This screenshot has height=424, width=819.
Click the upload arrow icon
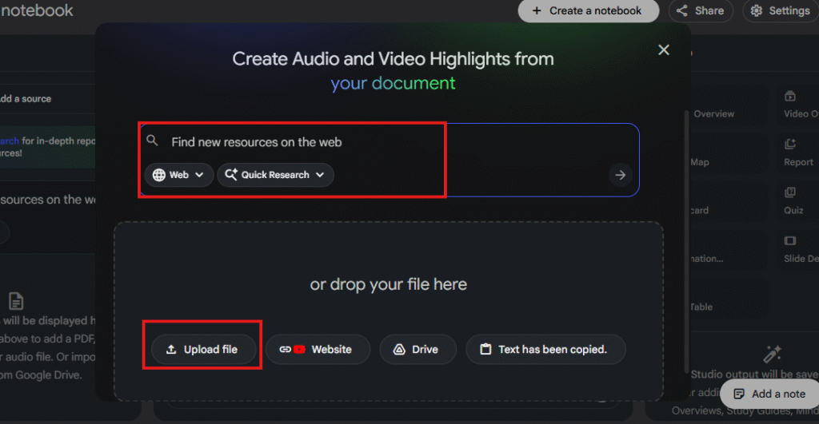(171, 350)
